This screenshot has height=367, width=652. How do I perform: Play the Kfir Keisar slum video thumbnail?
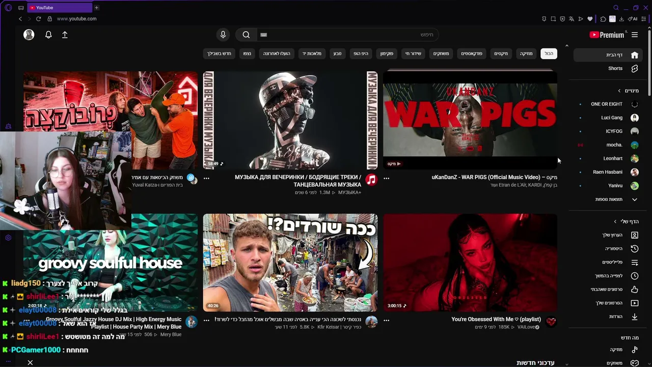[290, 263]
